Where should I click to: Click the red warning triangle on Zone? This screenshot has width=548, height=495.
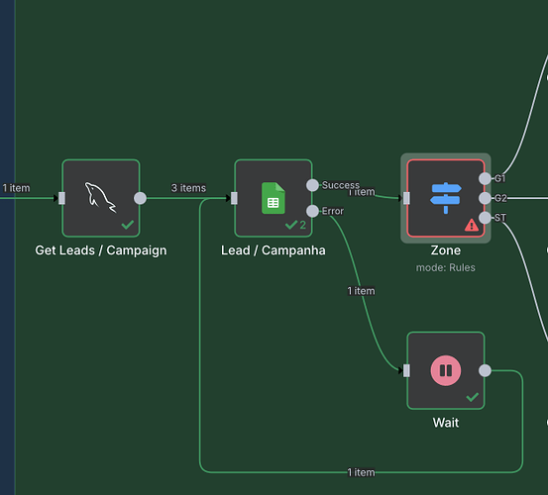(x=472, y=225)
